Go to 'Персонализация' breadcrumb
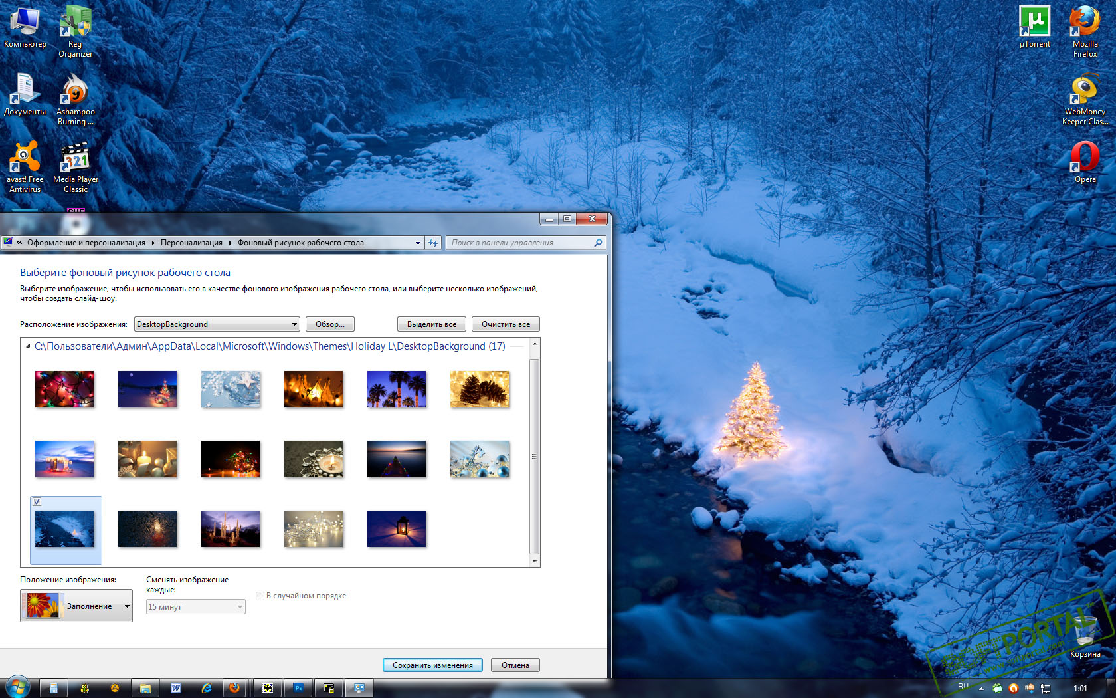Image resolution: width=1116 pixels, height=698 pixels. point(191,243)
